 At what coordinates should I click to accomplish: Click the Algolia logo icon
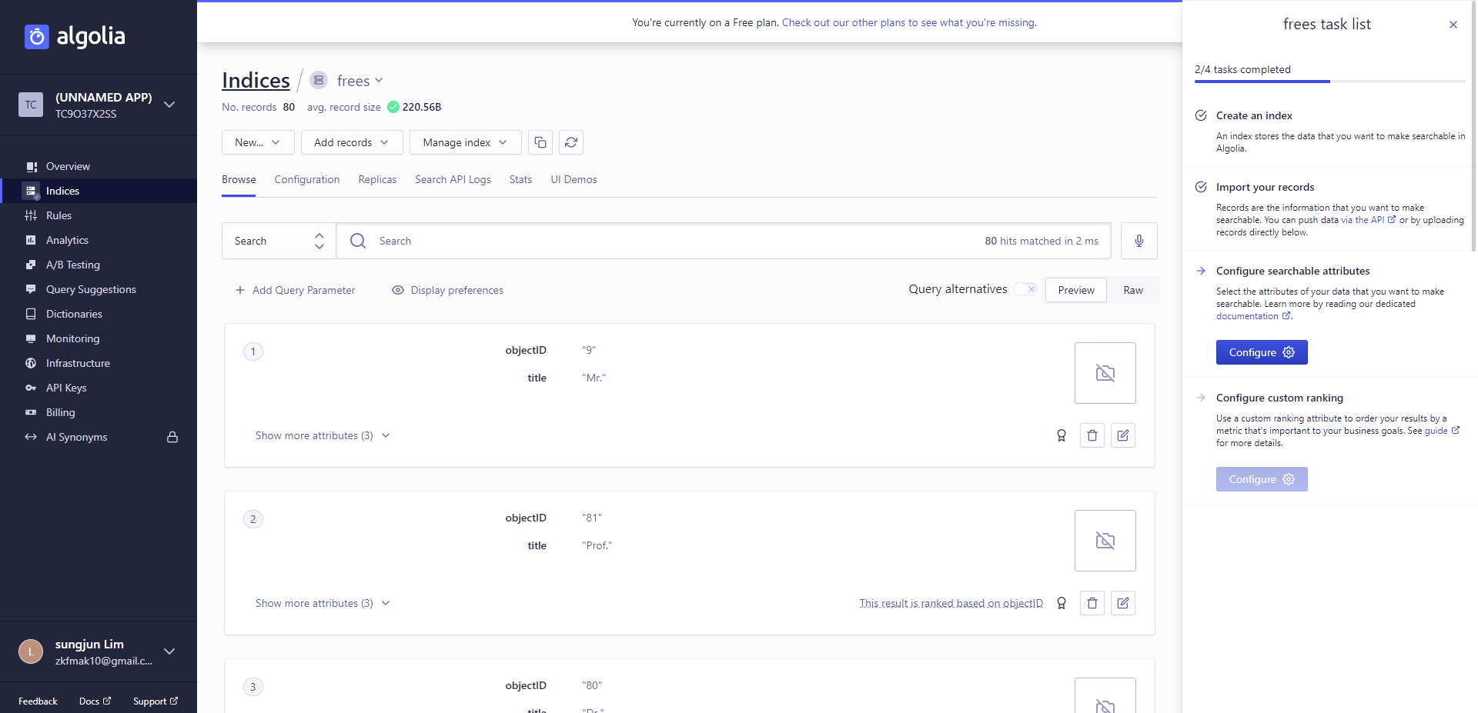pos(36,36)
